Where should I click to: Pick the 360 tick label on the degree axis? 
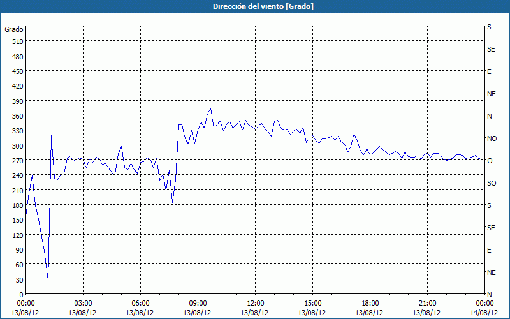(x=18, y=116)
